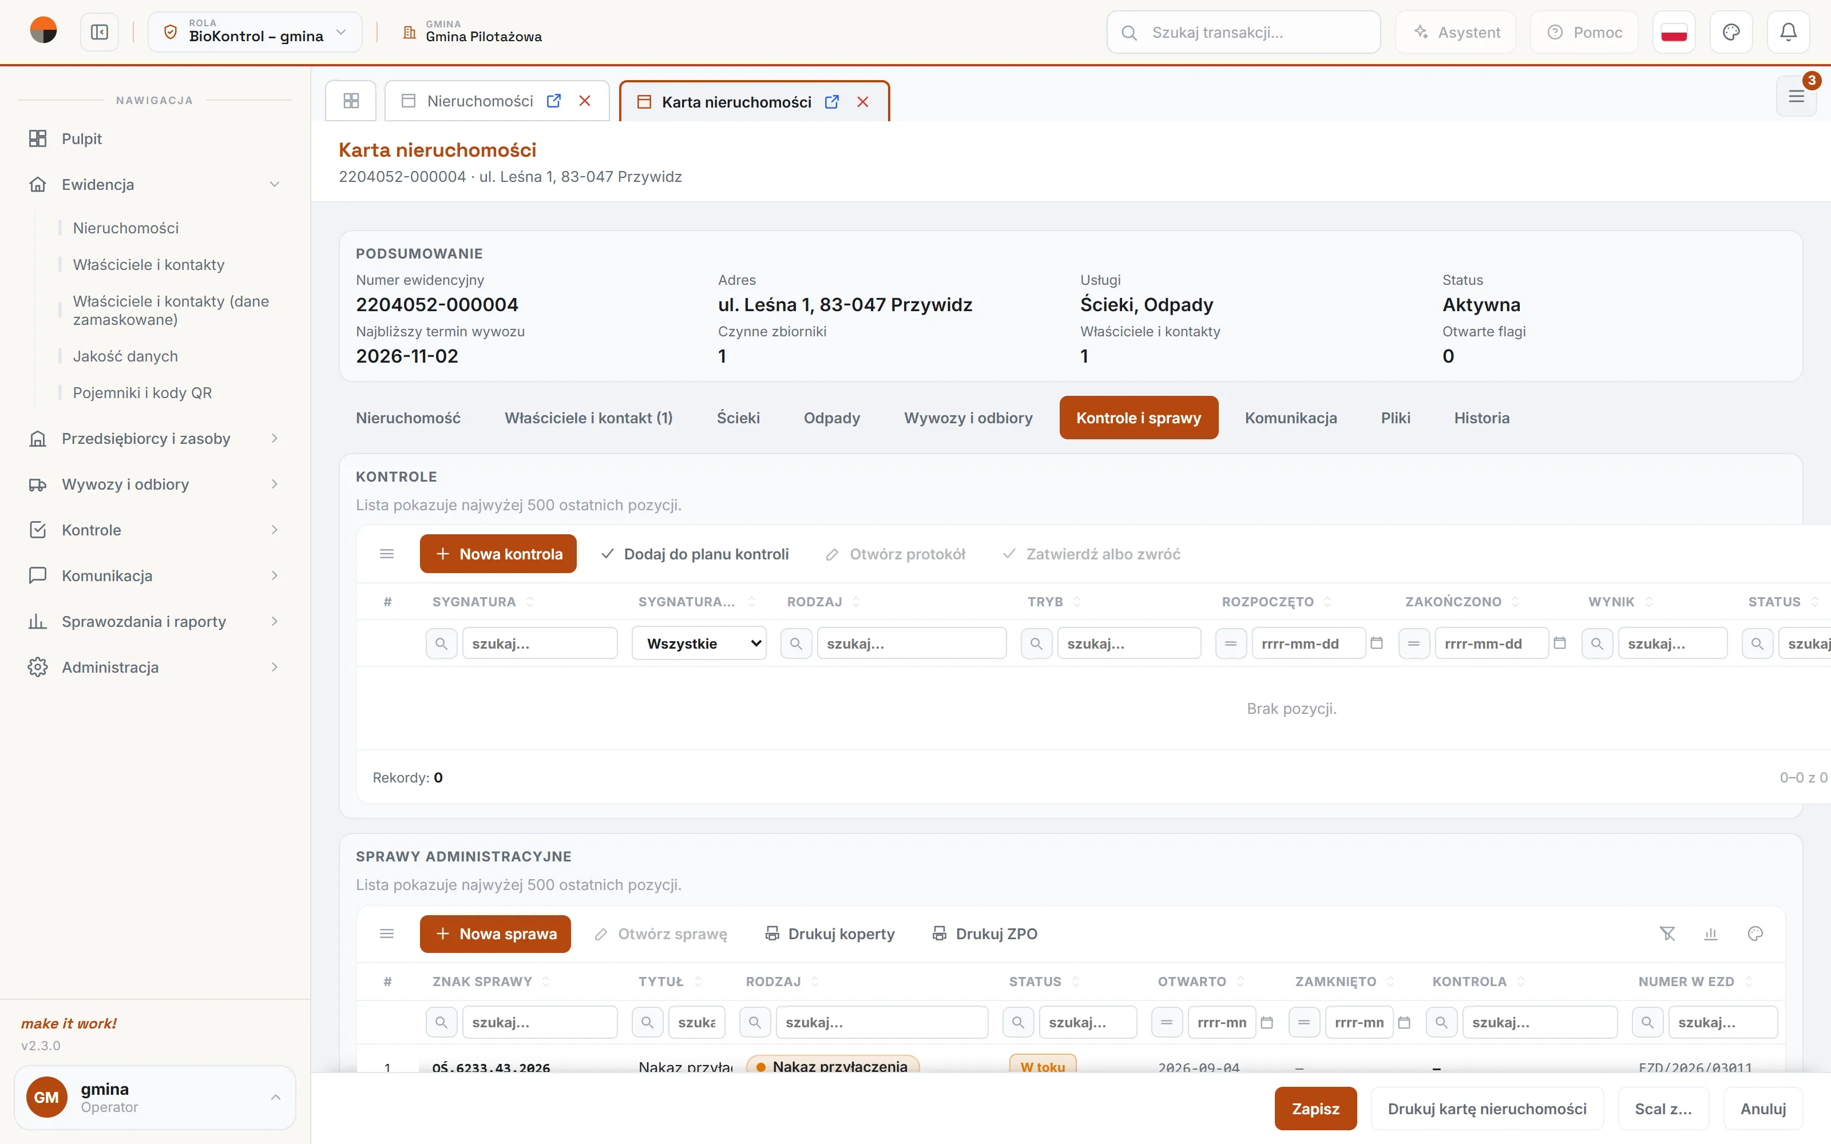Sort Kontrole by Sygnatura column

(x=483, y=602)
